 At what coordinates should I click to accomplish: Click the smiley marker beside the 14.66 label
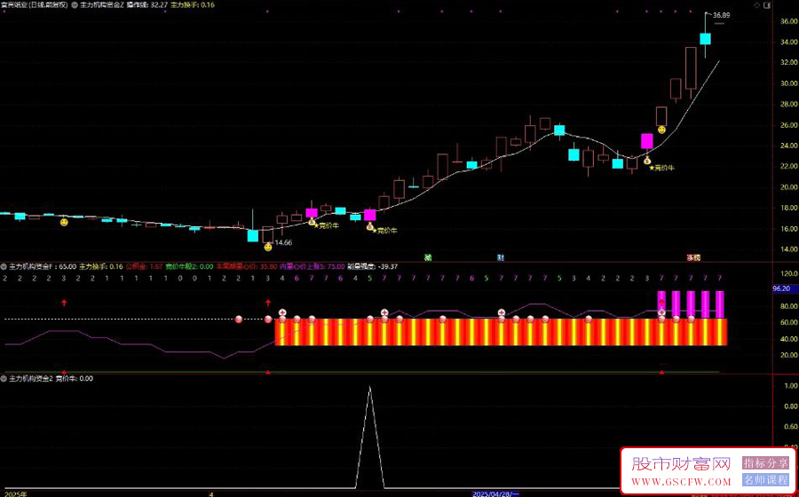click(268, 247)
